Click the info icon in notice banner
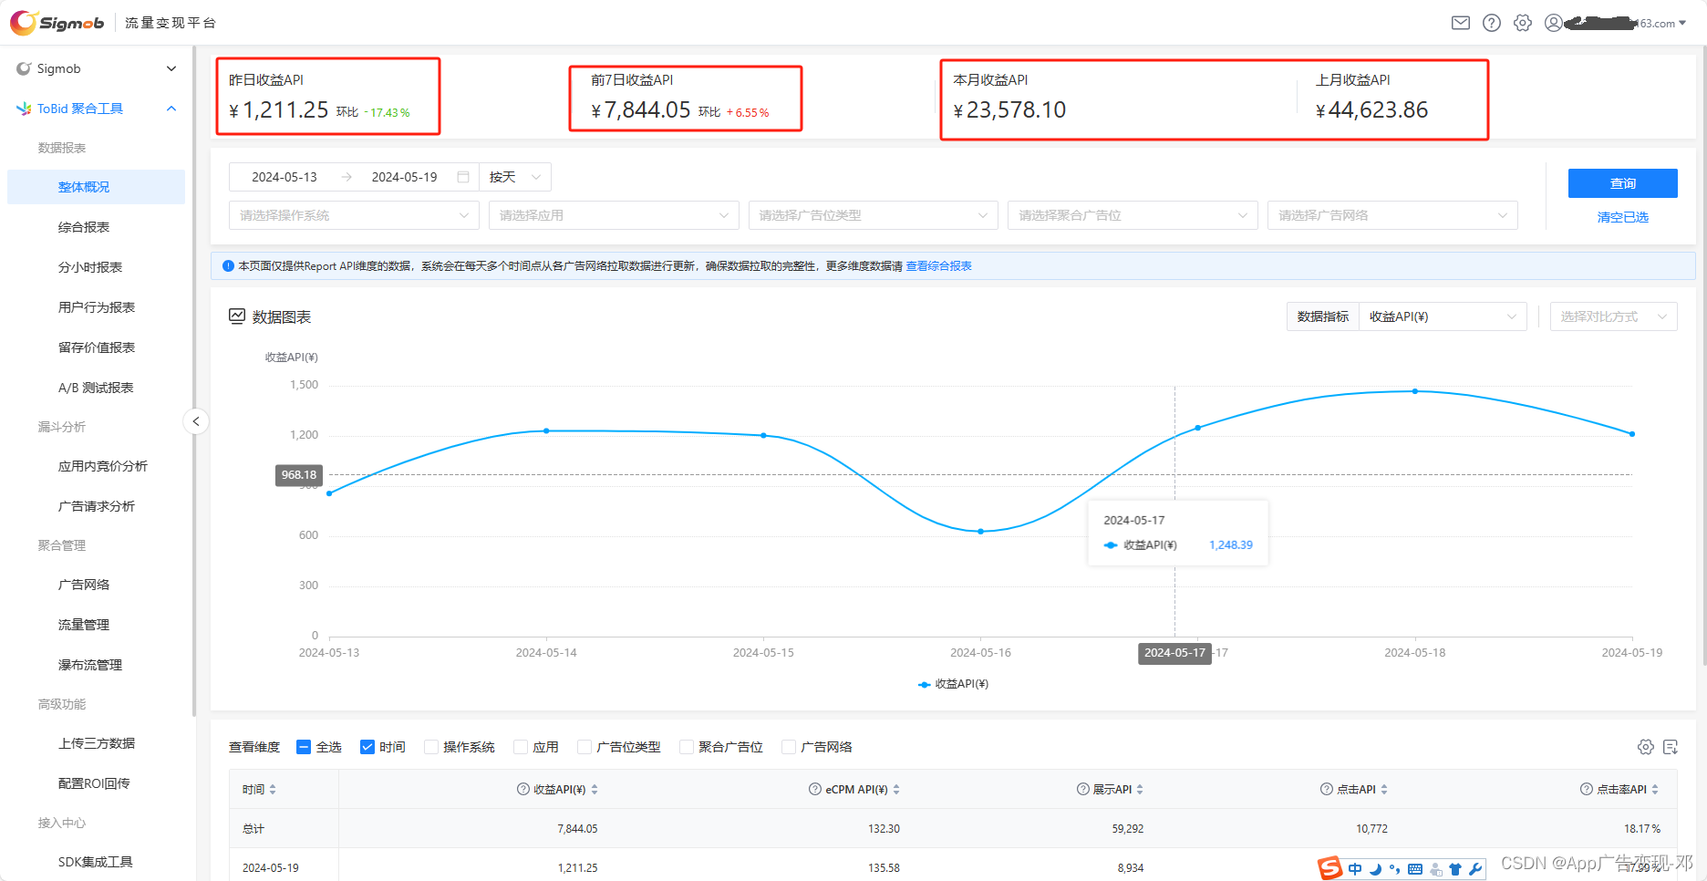This screenshot has width=1707, height=881. coord(228,266)
